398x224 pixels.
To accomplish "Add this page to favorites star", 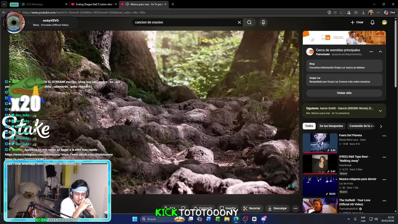I will 341,12.
